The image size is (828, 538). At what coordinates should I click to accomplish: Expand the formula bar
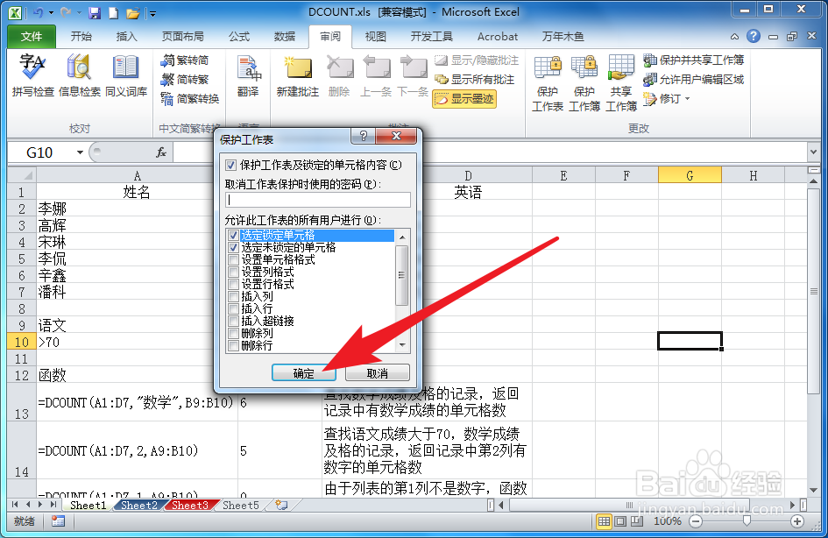tap(813, 152)
